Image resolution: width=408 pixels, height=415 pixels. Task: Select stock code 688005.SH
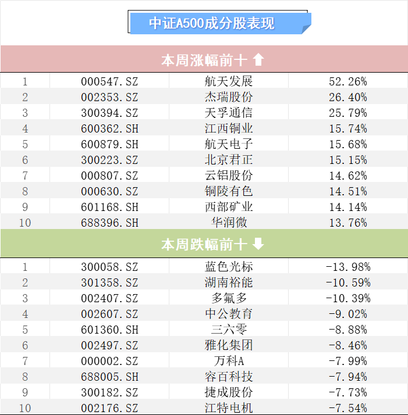pyautogui.click(x=109, y=377)
